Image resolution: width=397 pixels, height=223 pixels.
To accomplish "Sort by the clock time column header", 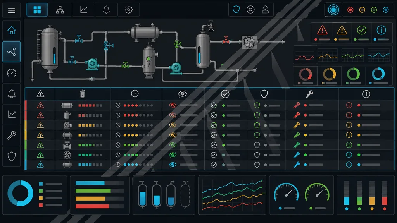I will pyautogui.click(x=135, y=94).
